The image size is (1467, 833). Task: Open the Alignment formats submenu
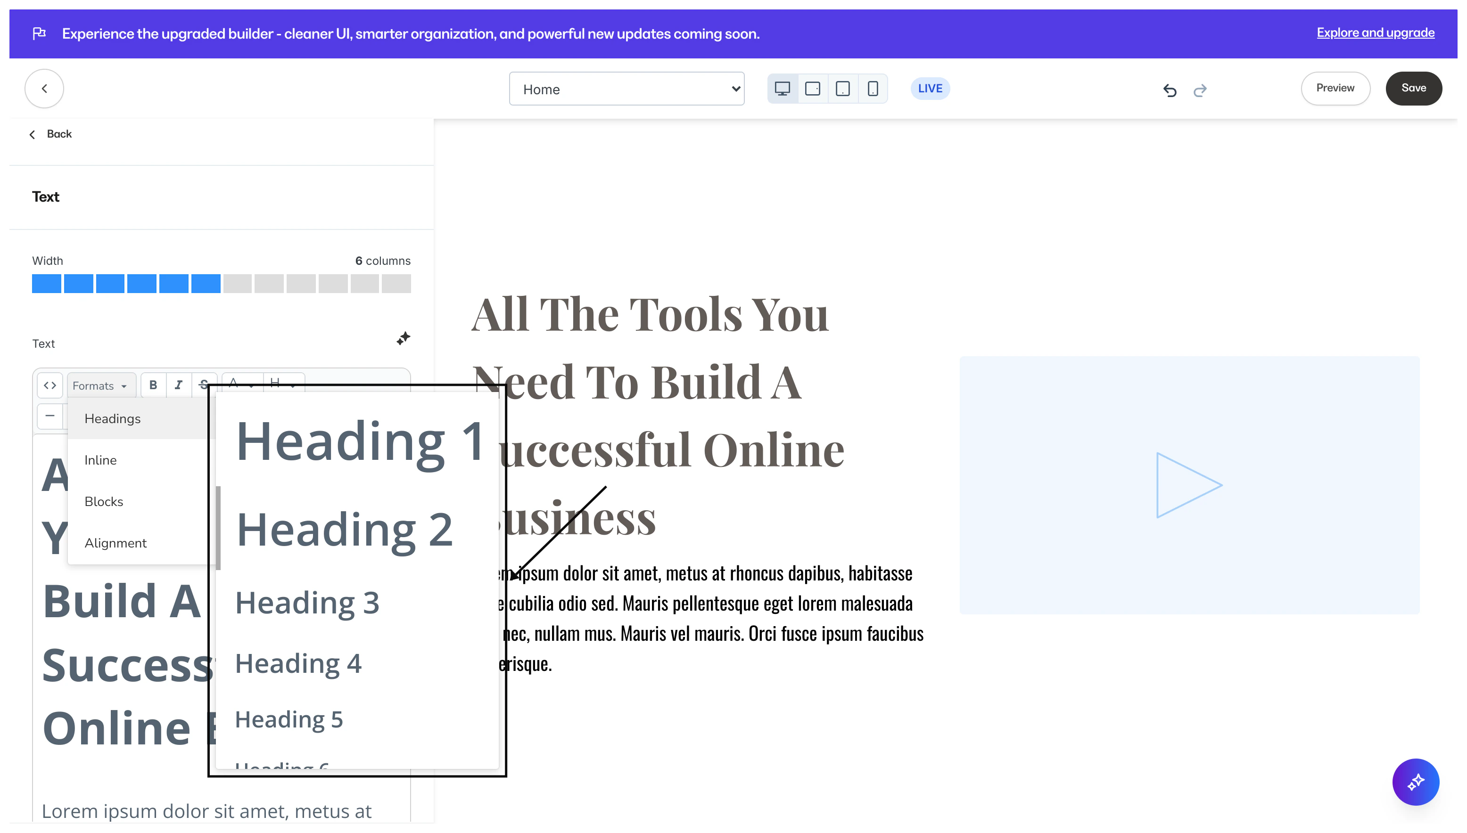[115, 543]
